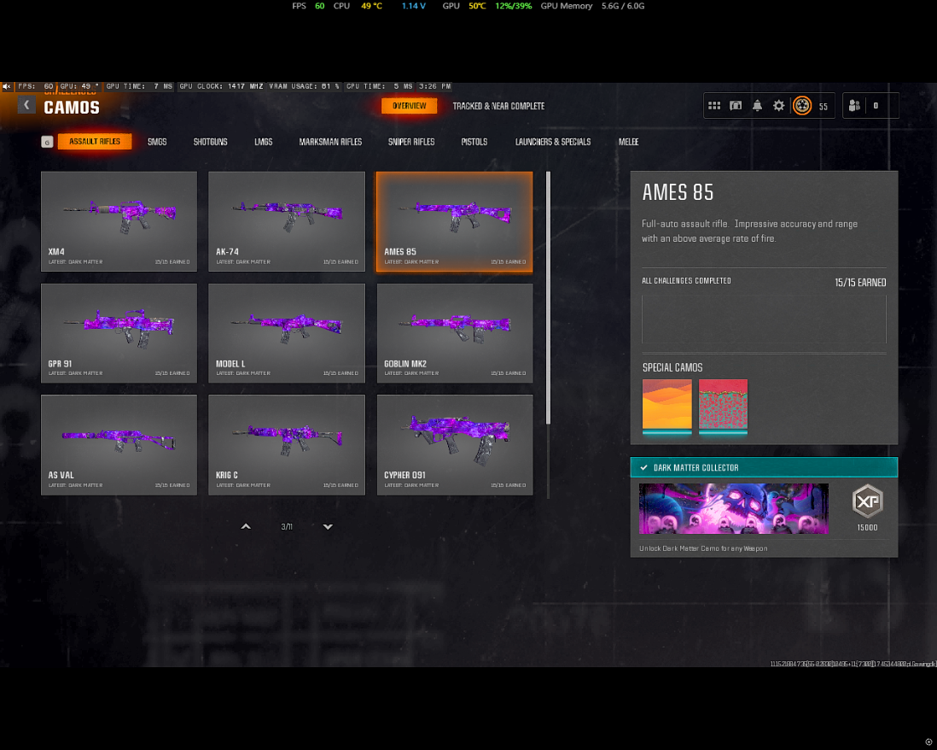The height and width of the screenshot is (750, 937).
Task: Click the player rank emblem icon
Action: point(802,106)
